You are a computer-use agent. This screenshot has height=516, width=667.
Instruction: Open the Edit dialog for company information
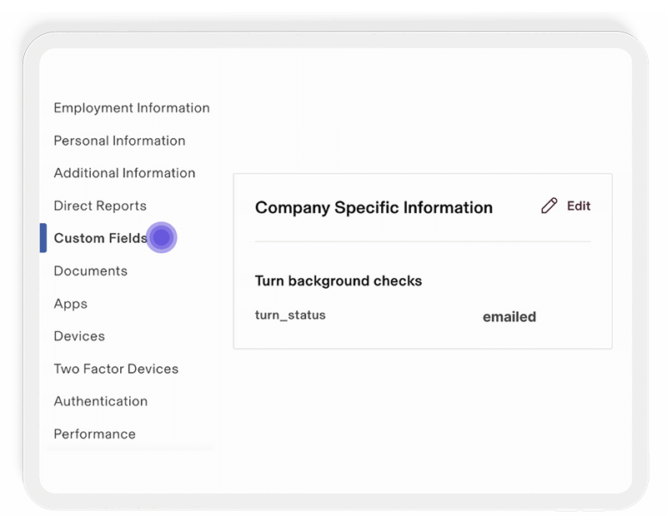566,205
